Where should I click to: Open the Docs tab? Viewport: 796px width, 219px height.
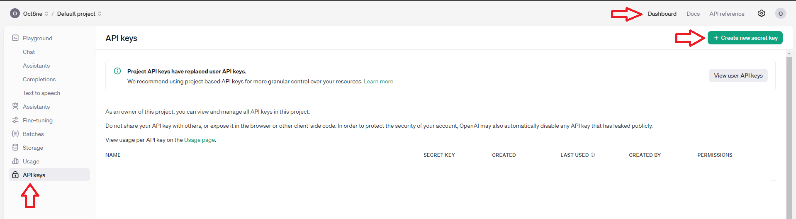693,14
